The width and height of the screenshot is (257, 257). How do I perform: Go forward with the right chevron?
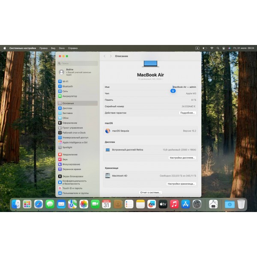point(111,56)
